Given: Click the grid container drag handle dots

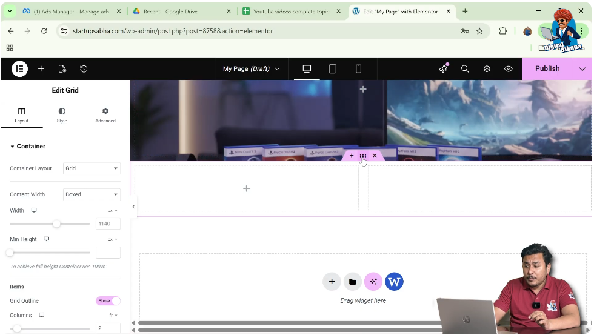Looking at the screenshot, I should 363,156.
